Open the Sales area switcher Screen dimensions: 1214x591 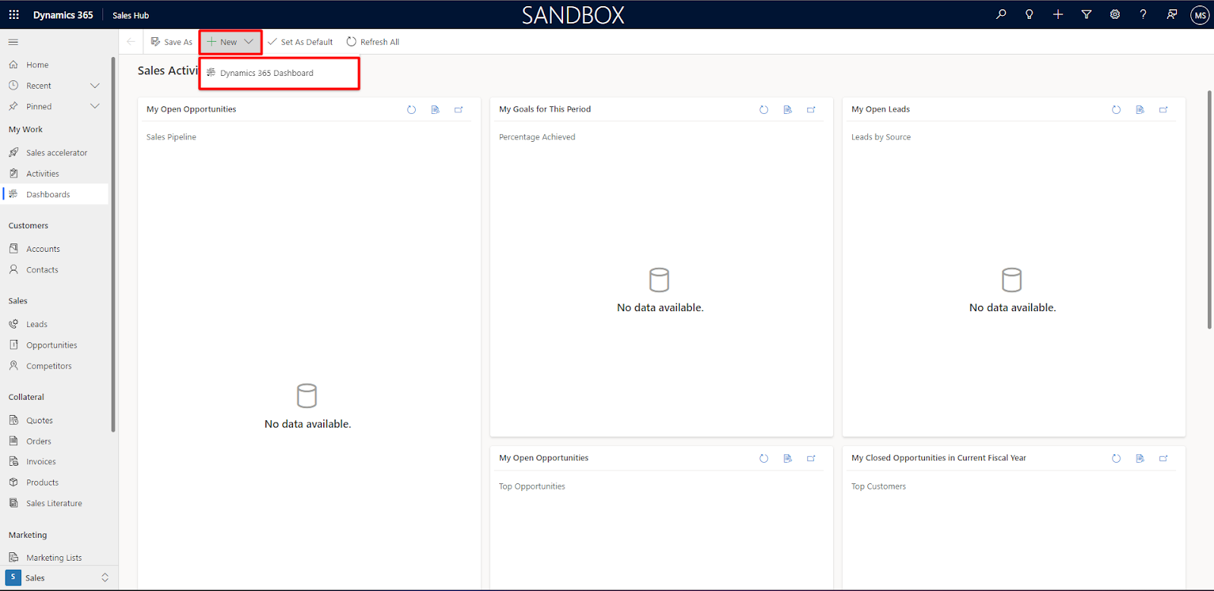pyautogui.click(x=58, y=577)
